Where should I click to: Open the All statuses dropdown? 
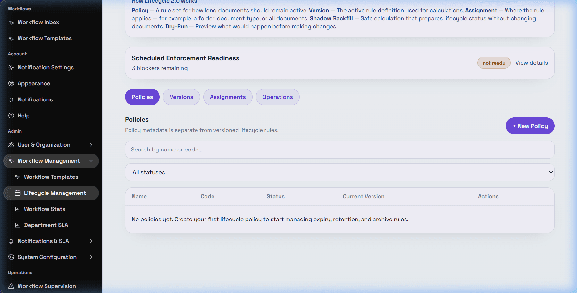tap(339, 172)
